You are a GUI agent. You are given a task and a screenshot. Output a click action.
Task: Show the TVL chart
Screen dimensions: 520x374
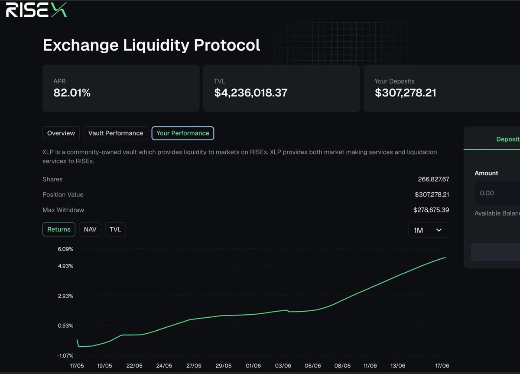click(115, 229)
